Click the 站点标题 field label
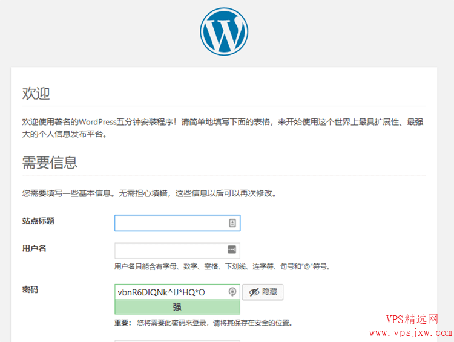Image resolution: width=454 pixels, height=342 pixels. [38, 221]
